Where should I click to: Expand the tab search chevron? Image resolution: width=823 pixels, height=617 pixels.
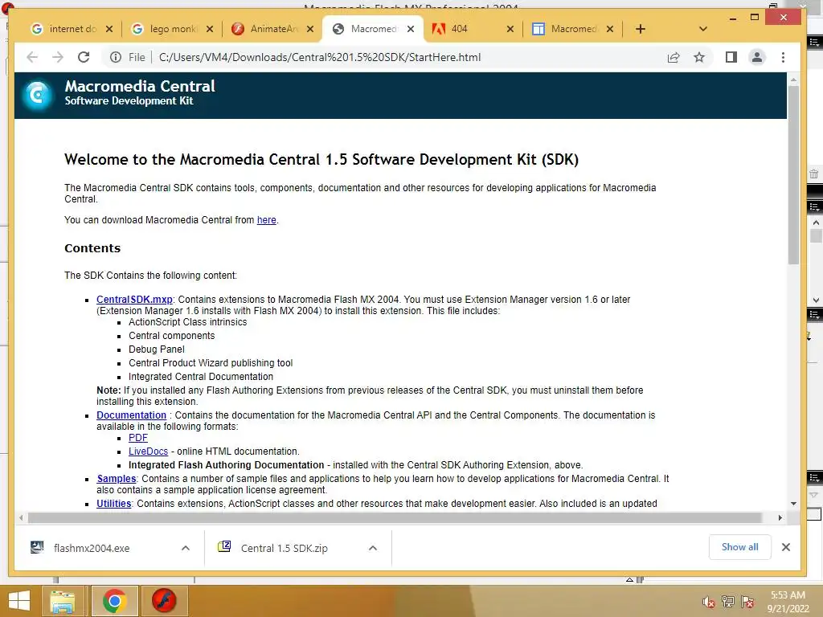(703, 29)
